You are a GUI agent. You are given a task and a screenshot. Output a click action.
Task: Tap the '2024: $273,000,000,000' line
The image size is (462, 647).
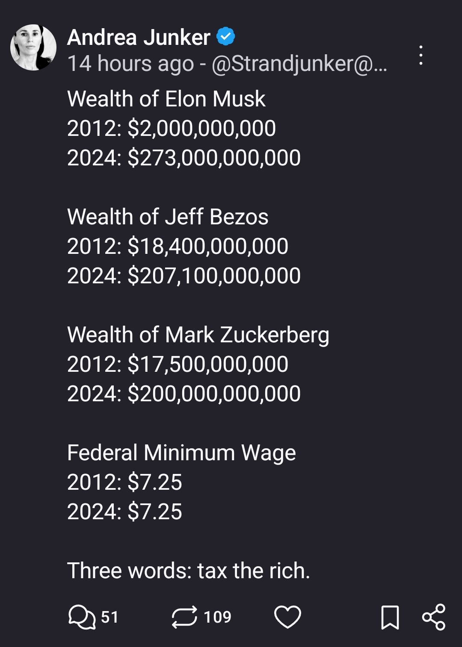(184, 158)
